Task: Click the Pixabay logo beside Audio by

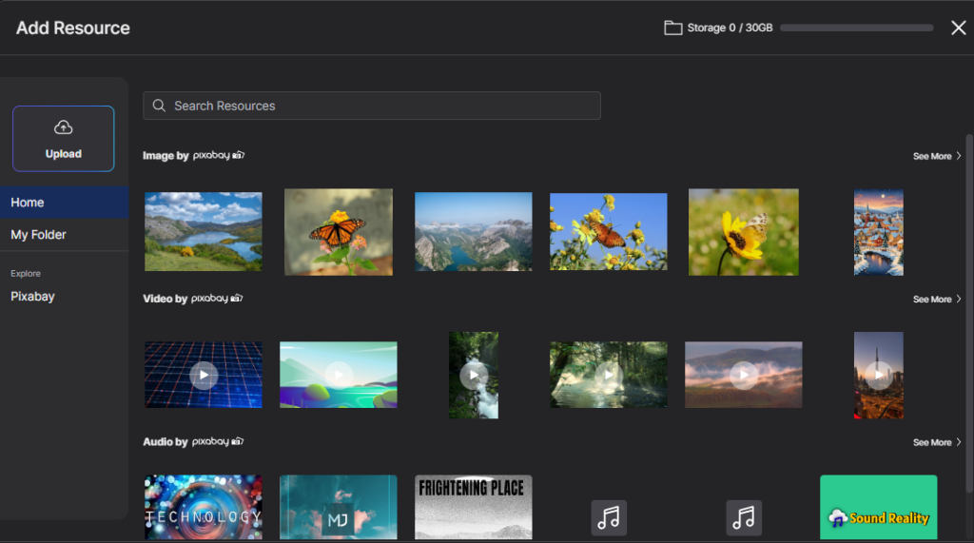Action: pos(218,442)
